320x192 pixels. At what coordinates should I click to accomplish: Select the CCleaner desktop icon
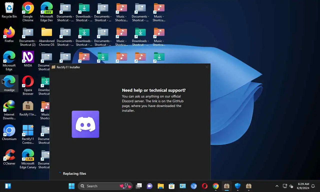(x=9, y=157)
